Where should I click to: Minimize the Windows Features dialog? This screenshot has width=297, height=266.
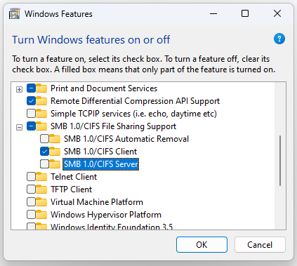tap(213, 13)
